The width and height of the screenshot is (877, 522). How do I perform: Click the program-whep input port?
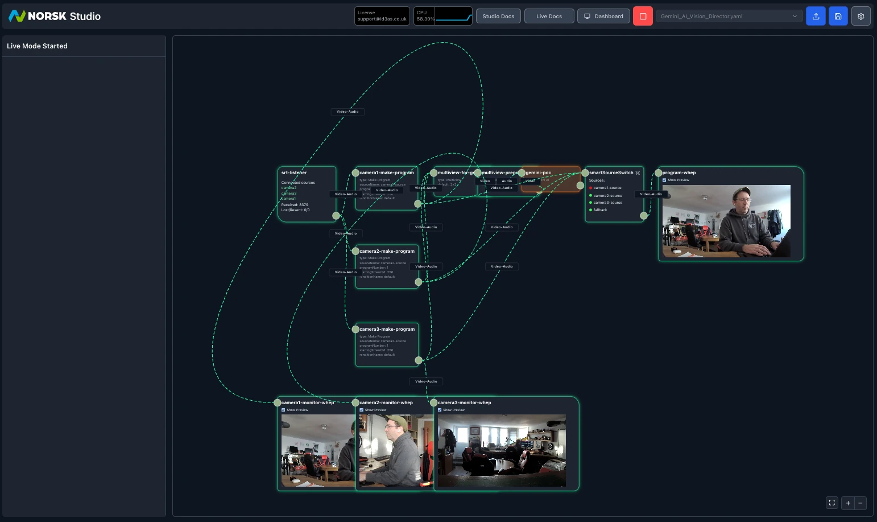(x=658, y=172)
